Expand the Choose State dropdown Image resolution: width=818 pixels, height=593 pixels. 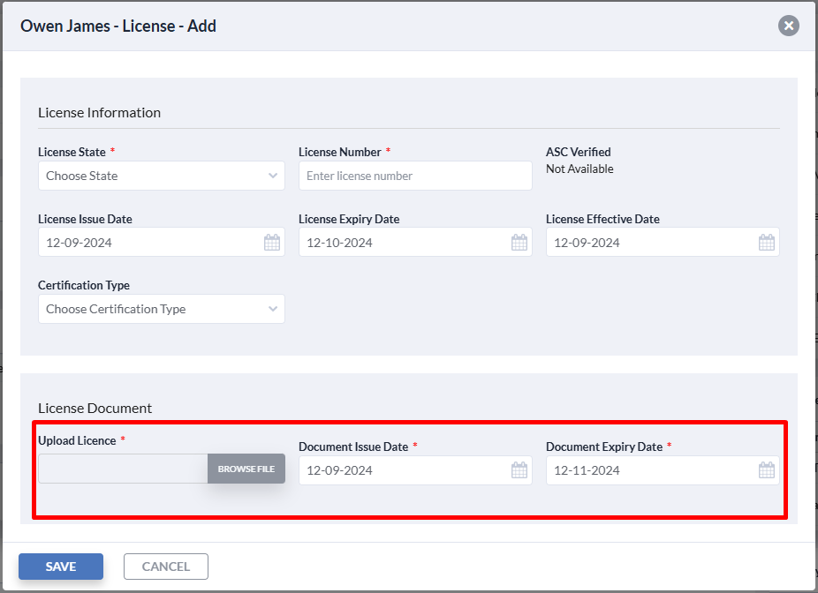(x=161, y=176)
